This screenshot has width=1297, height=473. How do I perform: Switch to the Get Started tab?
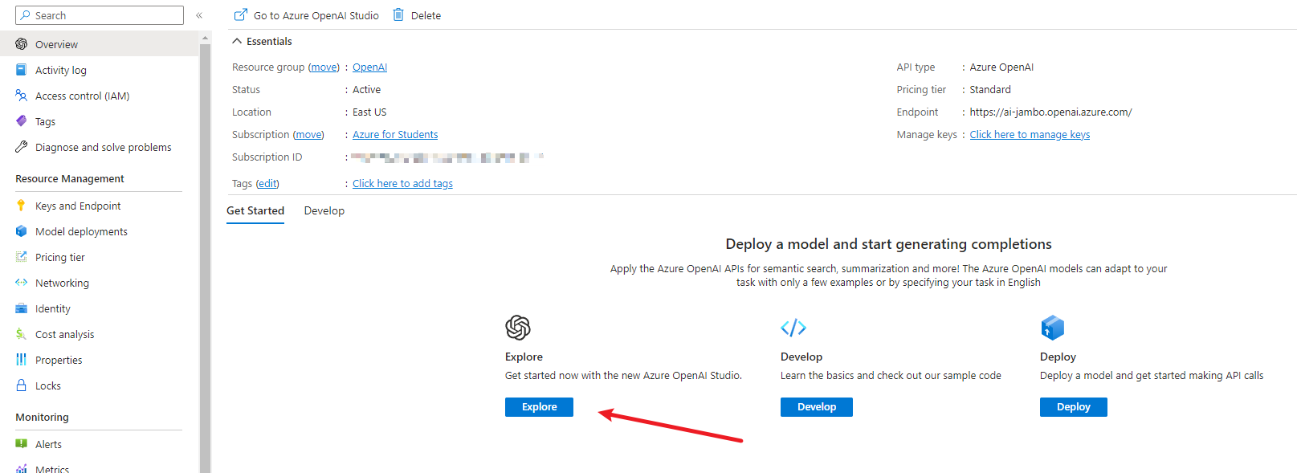click(255, 211)
